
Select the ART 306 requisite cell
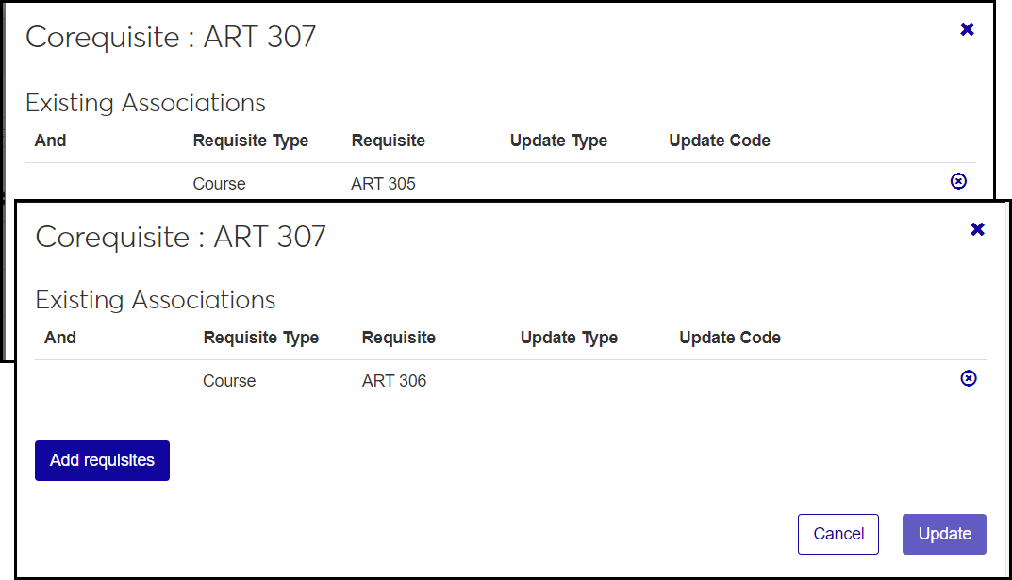point(394,381)
